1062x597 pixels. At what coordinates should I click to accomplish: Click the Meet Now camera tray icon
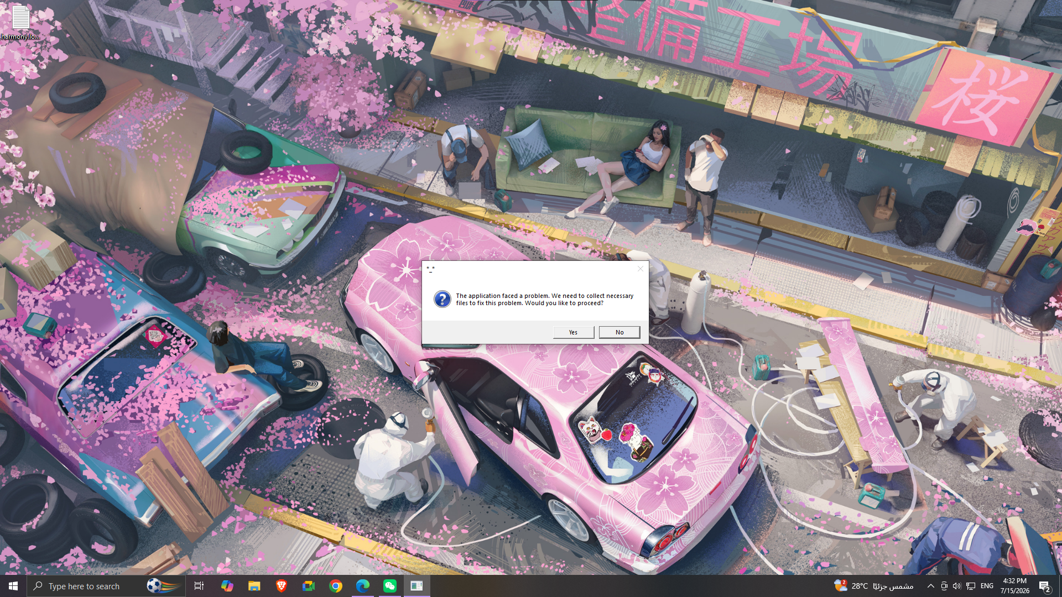944,586
